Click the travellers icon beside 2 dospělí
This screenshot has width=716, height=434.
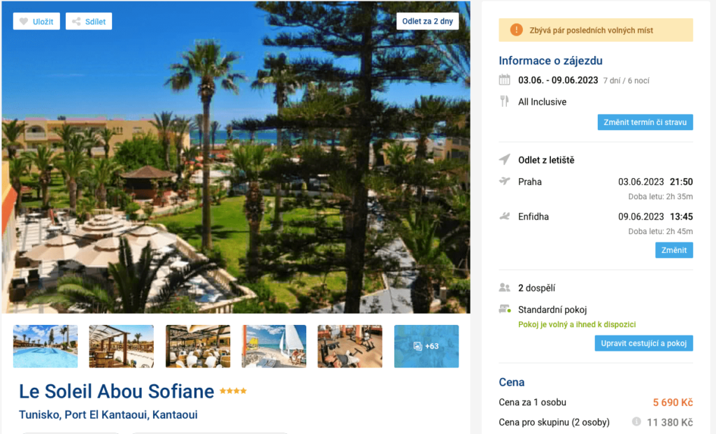tap(505, 287)
